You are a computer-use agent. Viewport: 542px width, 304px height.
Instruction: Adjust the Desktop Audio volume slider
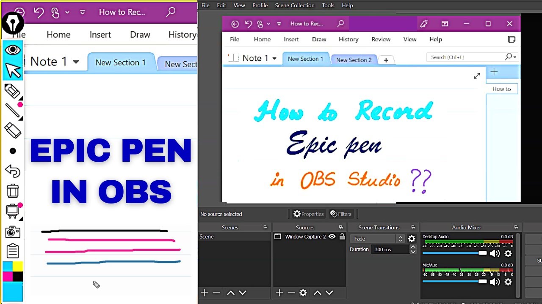(455, 253)
